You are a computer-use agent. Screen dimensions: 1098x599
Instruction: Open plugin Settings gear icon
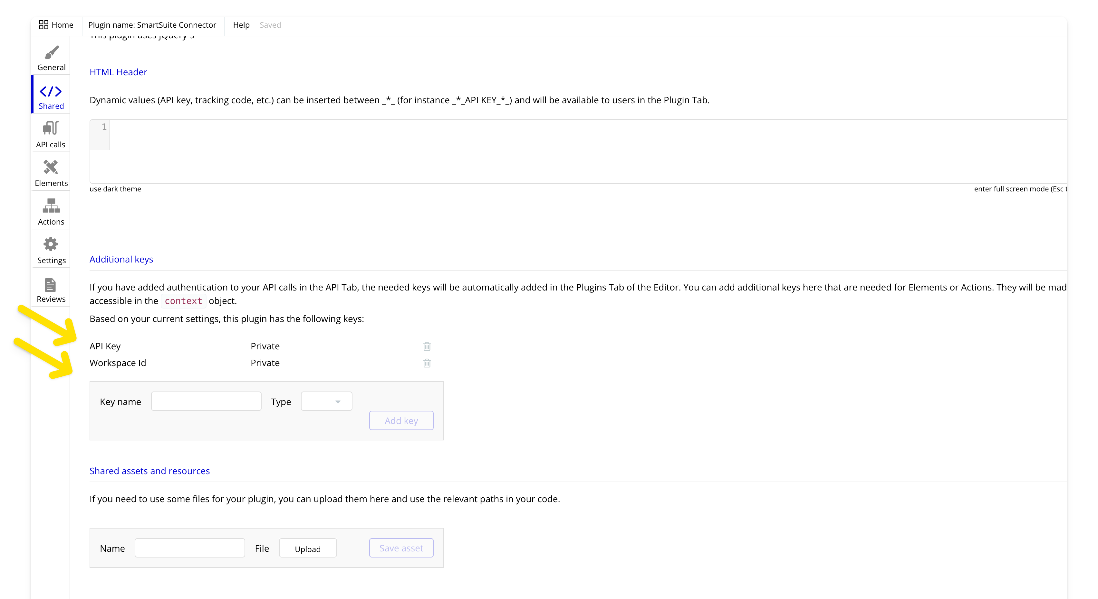point(51,244)
